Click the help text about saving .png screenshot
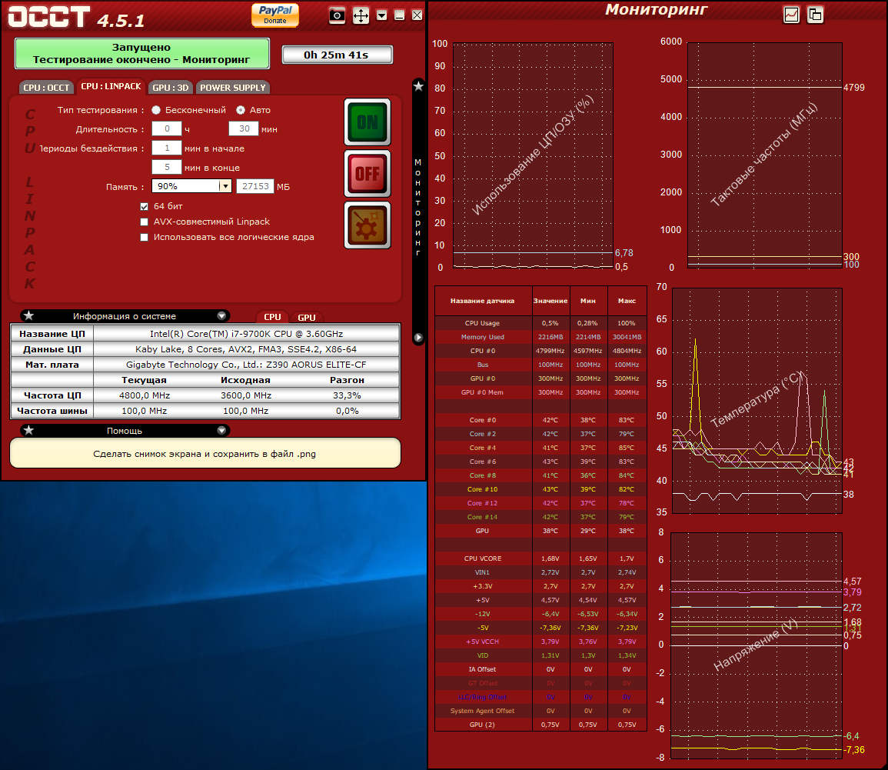The width and height of the screenshot is (888, 770). pyautogui.click(x=205, y=453)
